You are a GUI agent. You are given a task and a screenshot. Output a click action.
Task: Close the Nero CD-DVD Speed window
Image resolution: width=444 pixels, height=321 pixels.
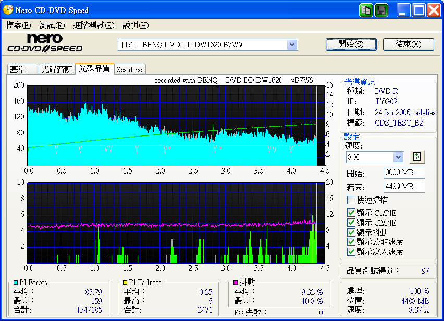(x=434, y=10)
